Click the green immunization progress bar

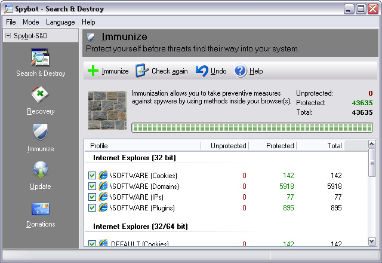tap(252, 127)
